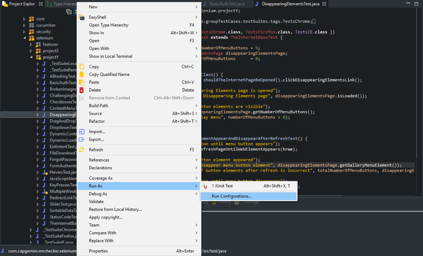The image size is (423, 256).
Task: Click the Refresh icon in context menu
Action: 82,150
